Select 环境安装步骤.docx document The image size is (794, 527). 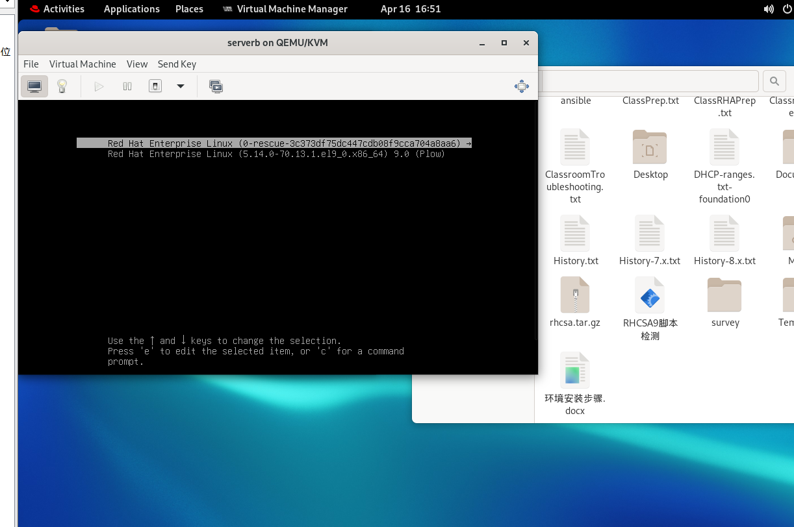(x=575, y=384)
